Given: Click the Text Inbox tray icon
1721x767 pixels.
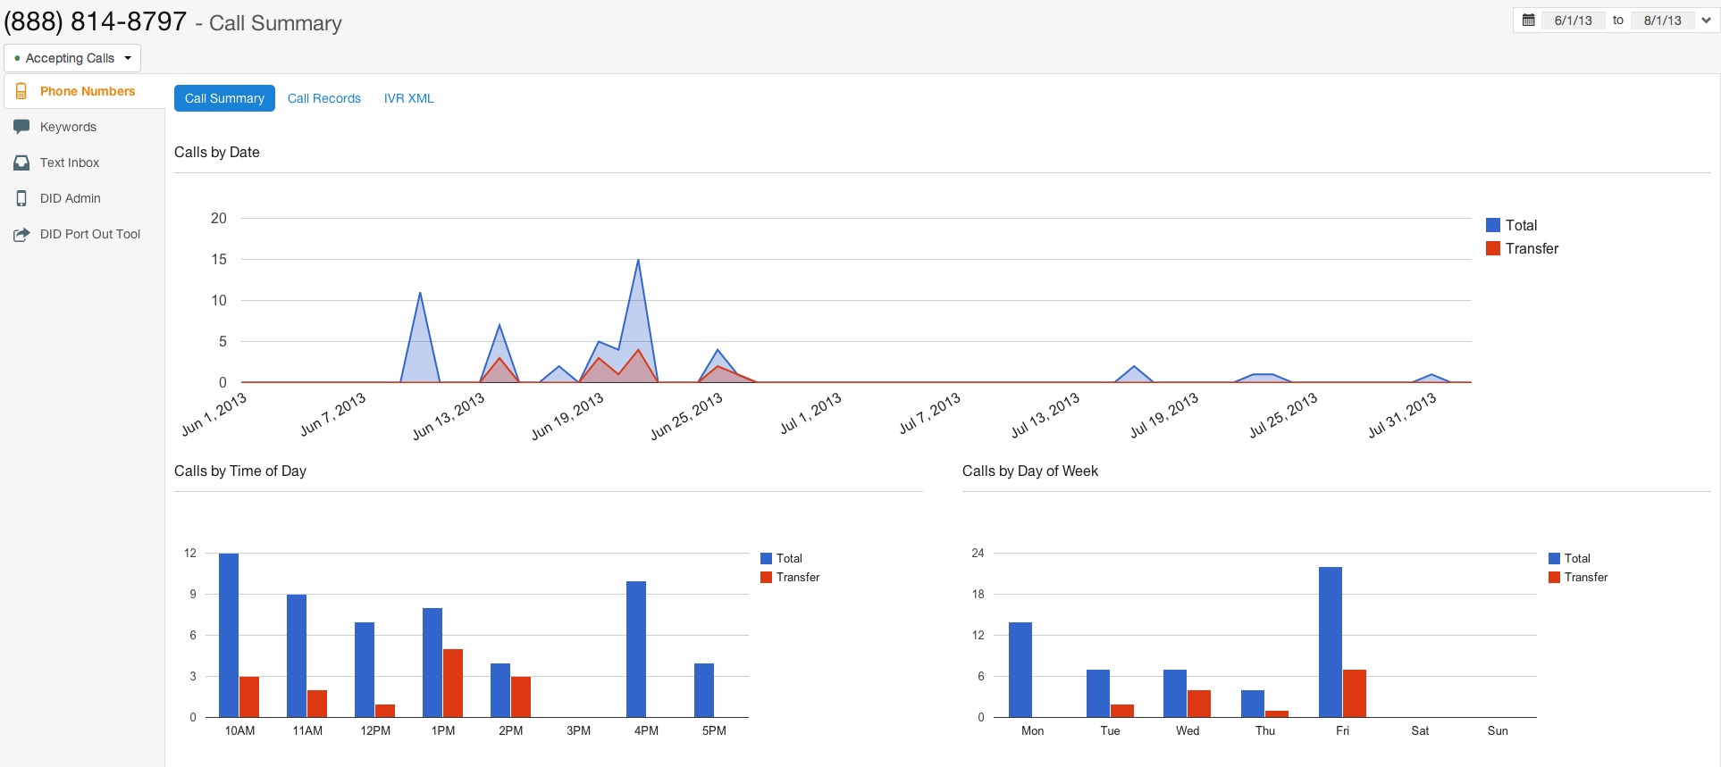Looking at the screenshot, I should tap(21, 163).
